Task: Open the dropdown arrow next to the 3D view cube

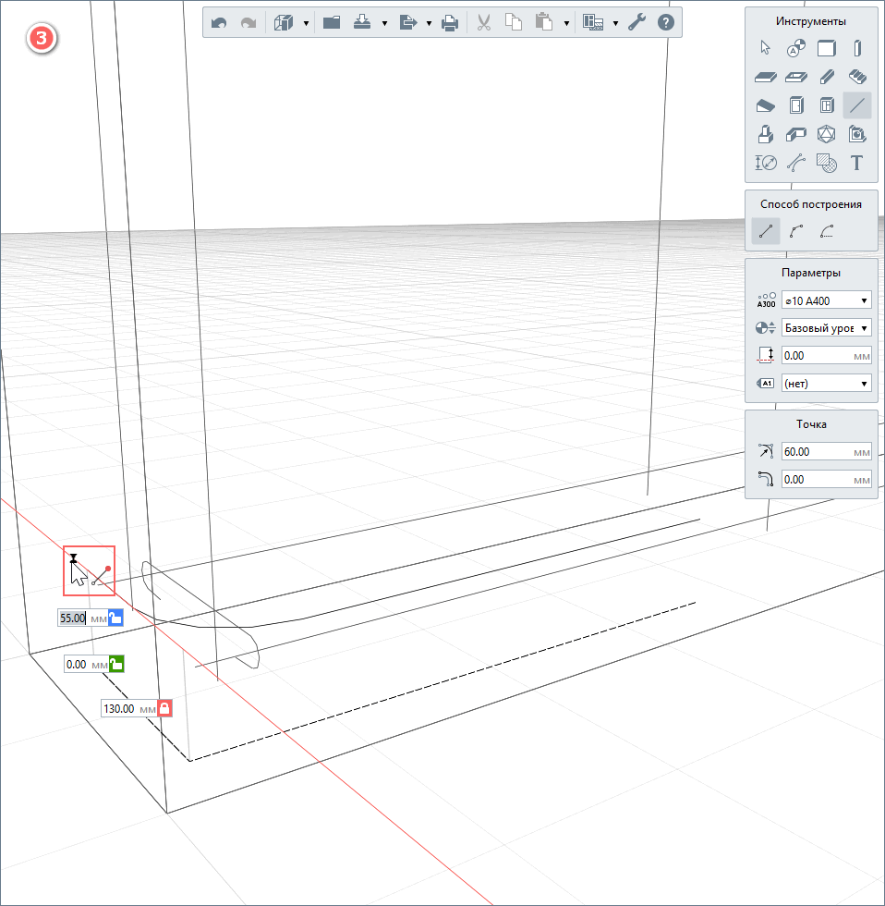Action: [306, 23]
